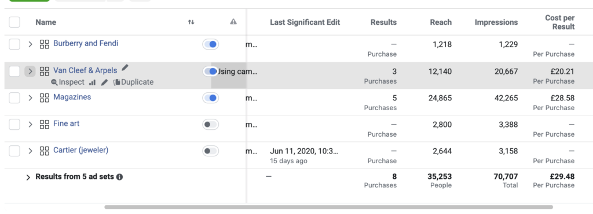This screenshot has height=214, width=593.
Task: Expand the Magazines ad set row
Action: tap(30, 98)
